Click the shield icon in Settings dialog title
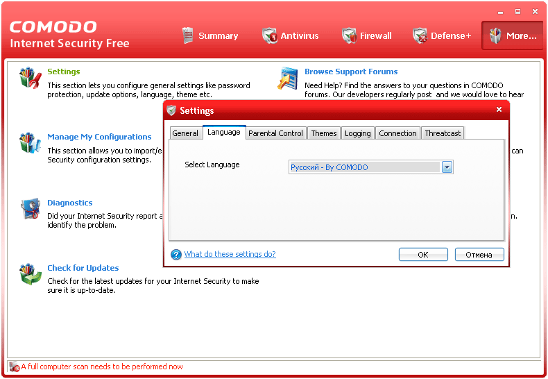 [x=171, y=110]
